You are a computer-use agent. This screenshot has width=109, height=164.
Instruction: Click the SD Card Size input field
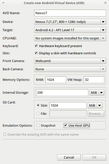68,106
